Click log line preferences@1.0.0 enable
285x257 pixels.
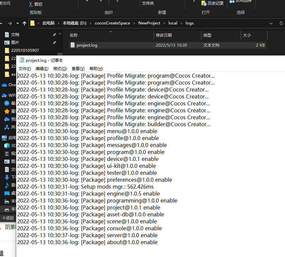coord(95,180)
